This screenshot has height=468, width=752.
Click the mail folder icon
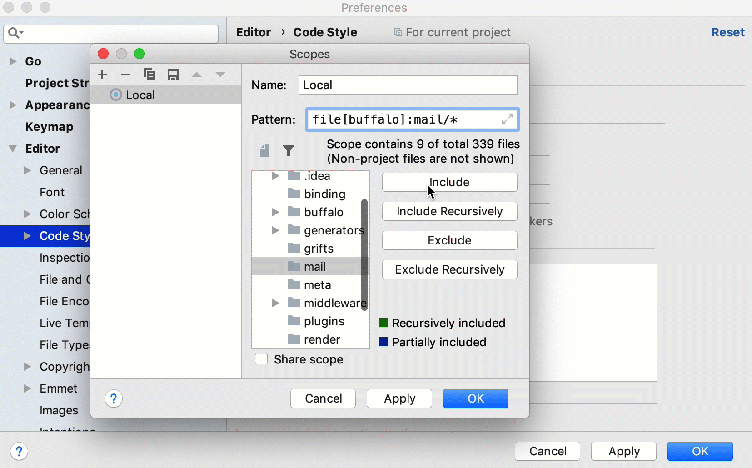(x=294, y=266)
